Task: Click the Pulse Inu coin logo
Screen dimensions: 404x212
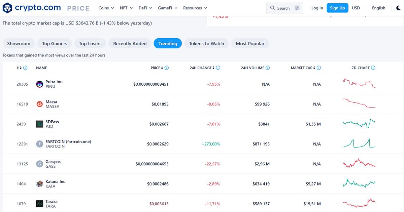Action: tap(39, 84)
